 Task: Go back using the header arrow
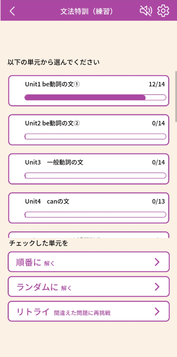tap(12, 11)
